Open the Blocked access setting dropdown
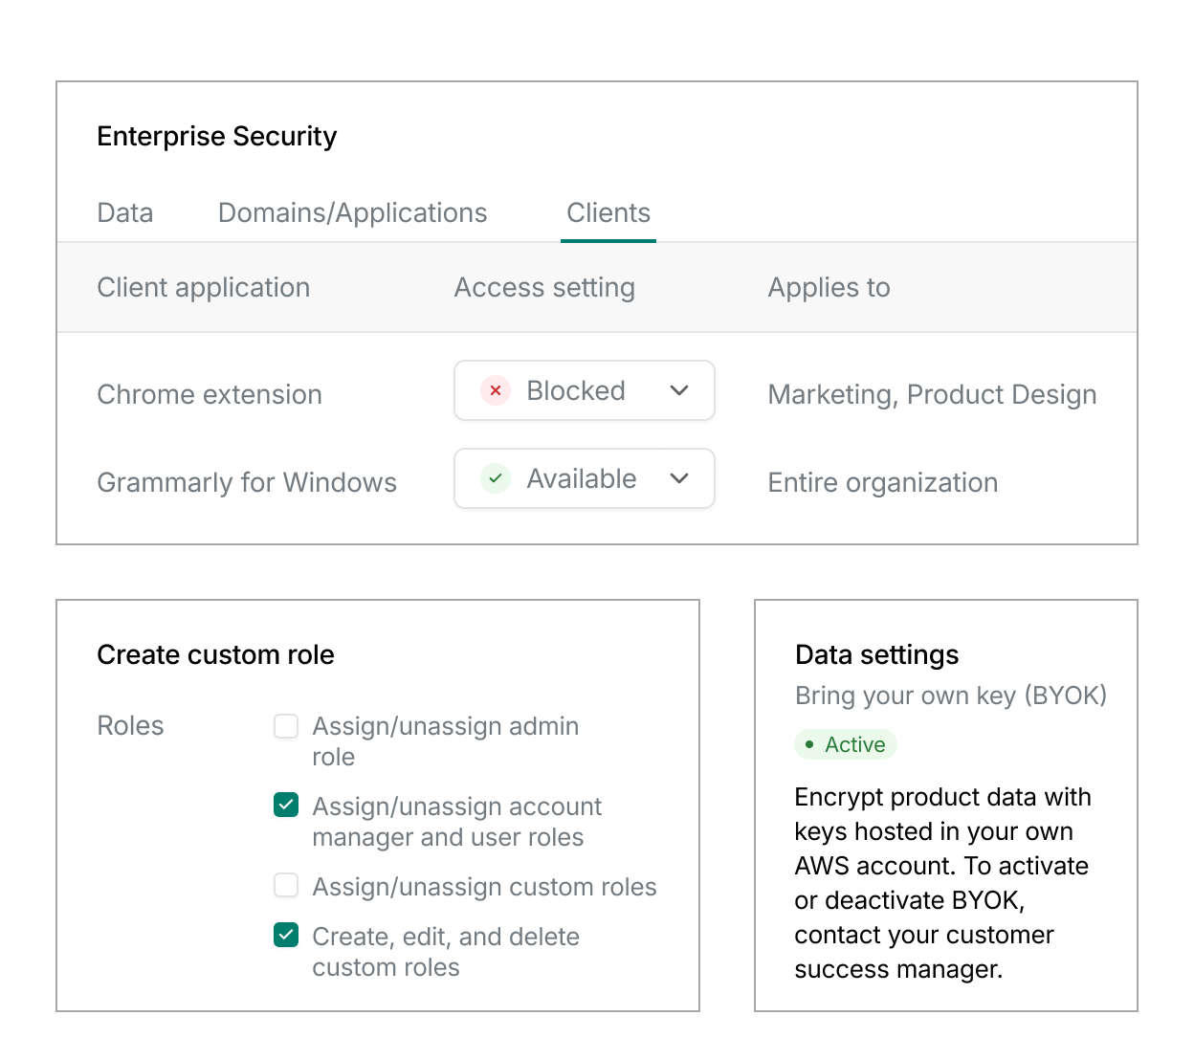Viewport: 1194px width, 1060px height. point(584,390)
